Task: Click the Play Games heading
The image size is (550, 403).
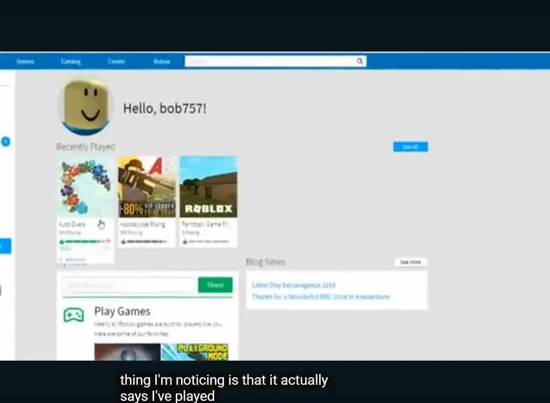Action: [x=122, y=312]
